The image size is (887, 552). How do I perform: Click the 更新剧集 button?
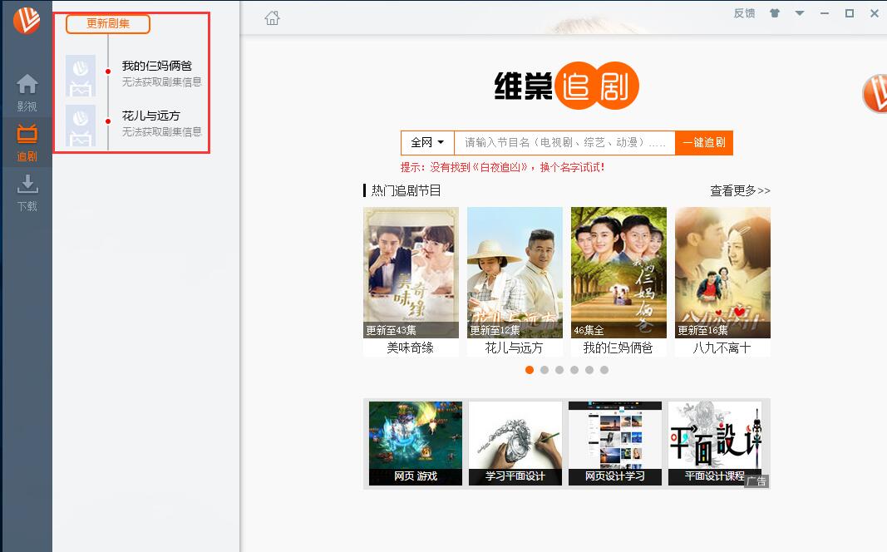108,23
